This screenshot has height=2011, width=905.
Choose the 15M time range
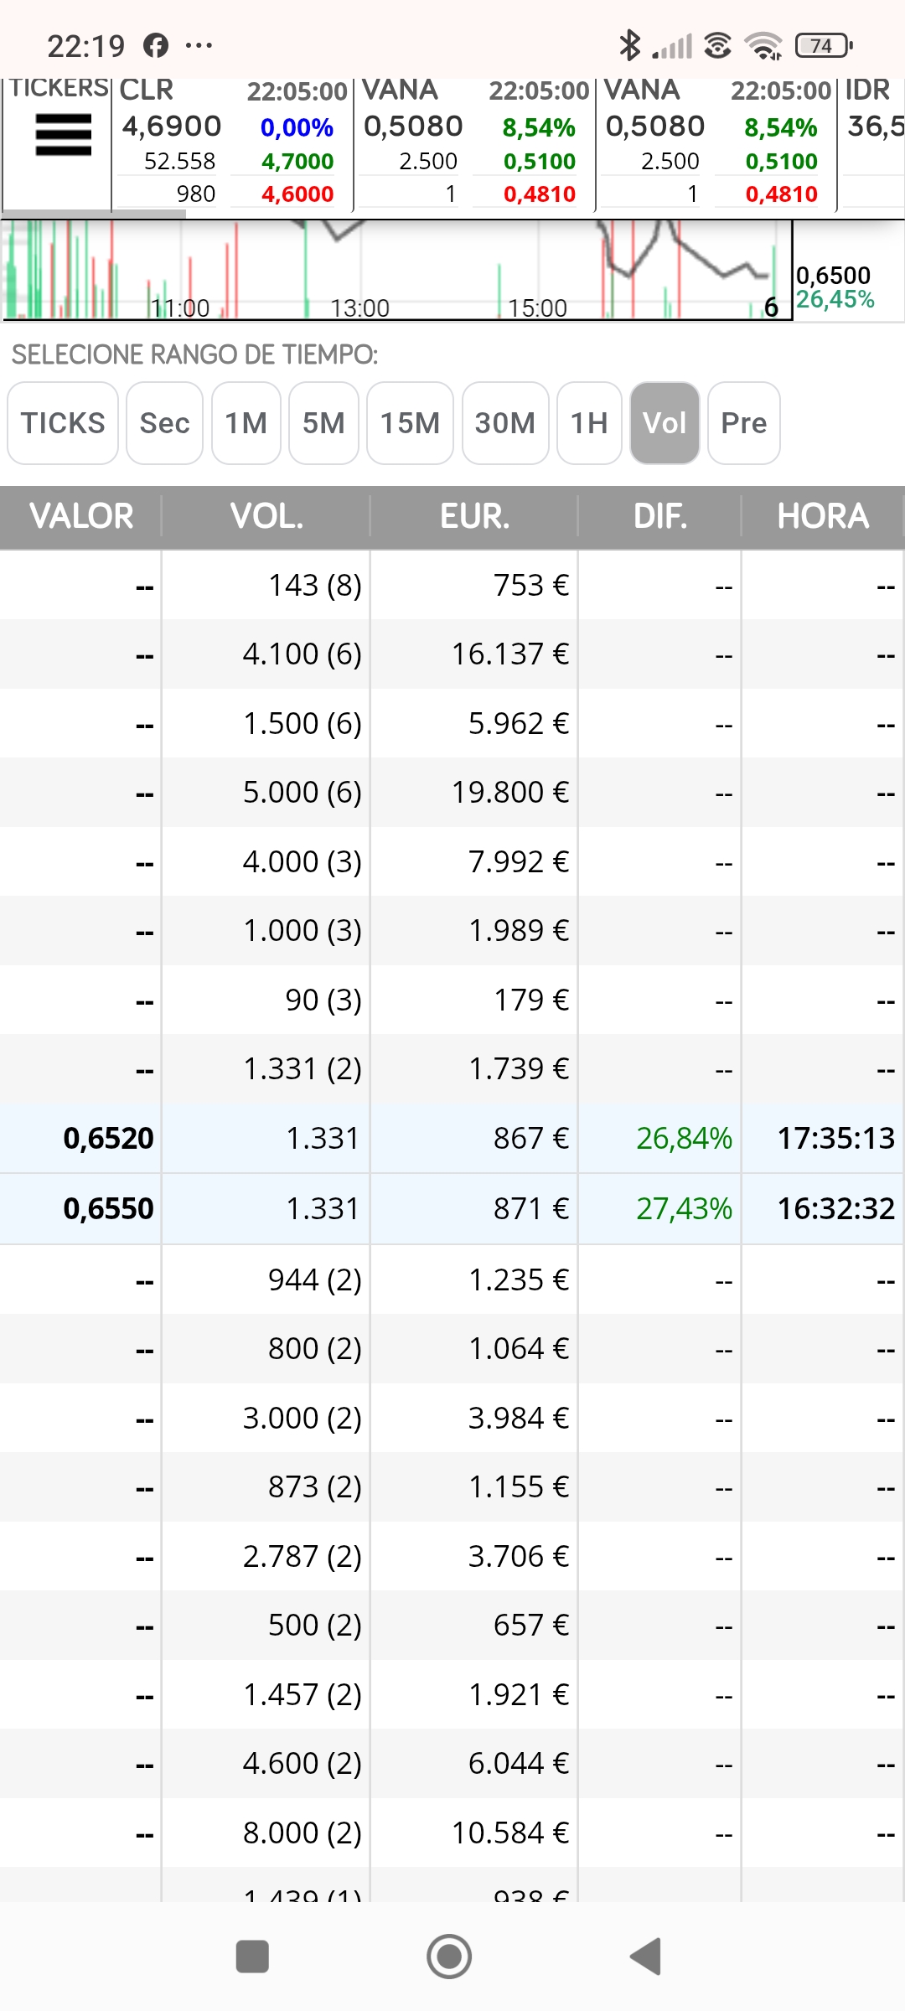pos(410,423)
